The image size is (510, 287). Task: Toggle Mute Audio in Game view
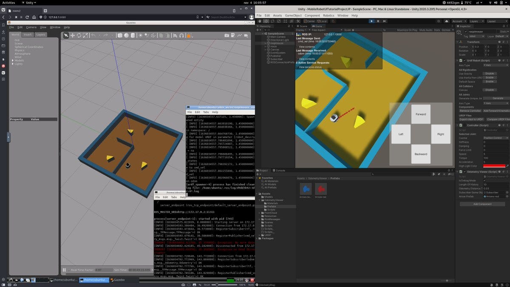(426, 30)
